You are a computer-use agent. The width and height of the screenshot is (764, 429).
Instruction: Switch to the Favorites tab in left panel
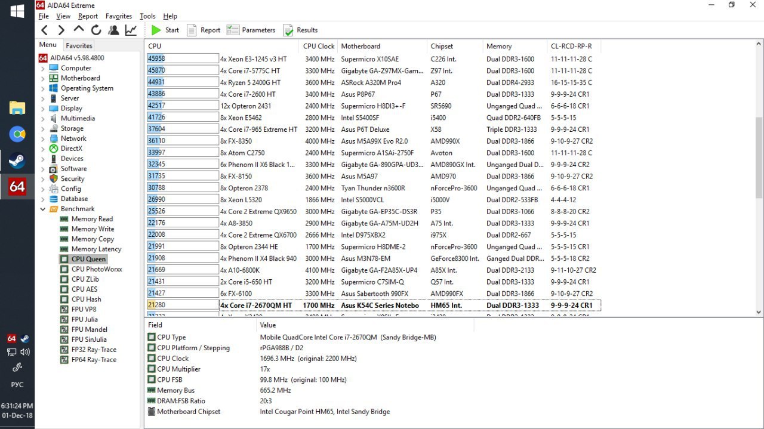coord(79,45)
